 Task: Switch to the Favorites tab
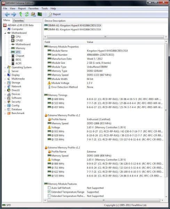18,21
